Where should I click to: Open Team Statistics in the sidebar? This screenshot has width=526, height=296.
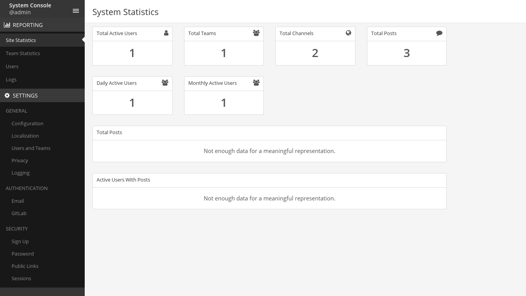23,53
